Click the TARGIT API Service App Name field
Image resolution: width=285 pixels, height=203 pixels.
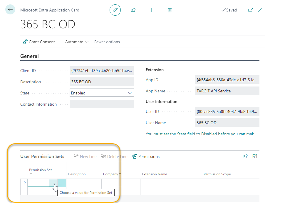(227, 91)
